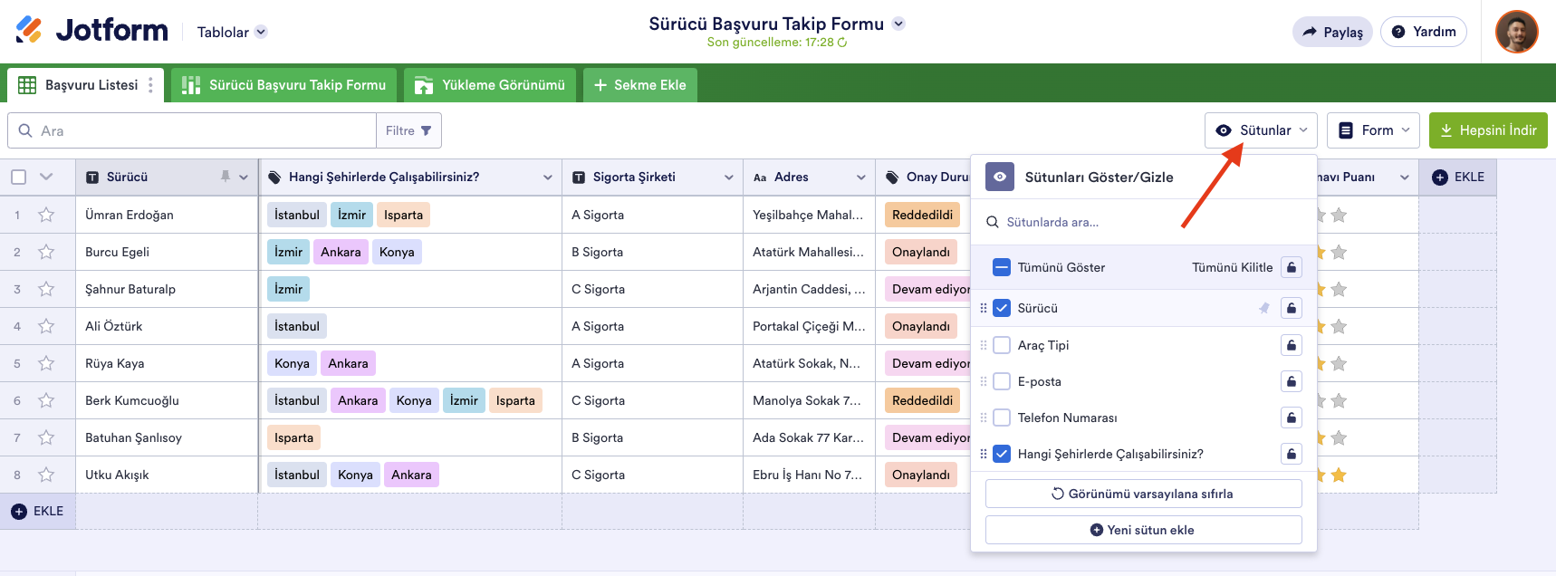Click the refresh icon next to last update time
This screenshot has height=576, width=1556.
tap(842, 43)
